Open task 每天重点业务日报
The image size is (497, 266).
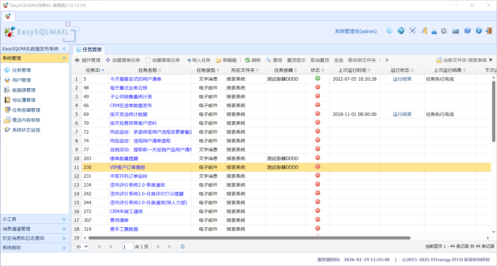pyautogui.click(x=129, y=88)
